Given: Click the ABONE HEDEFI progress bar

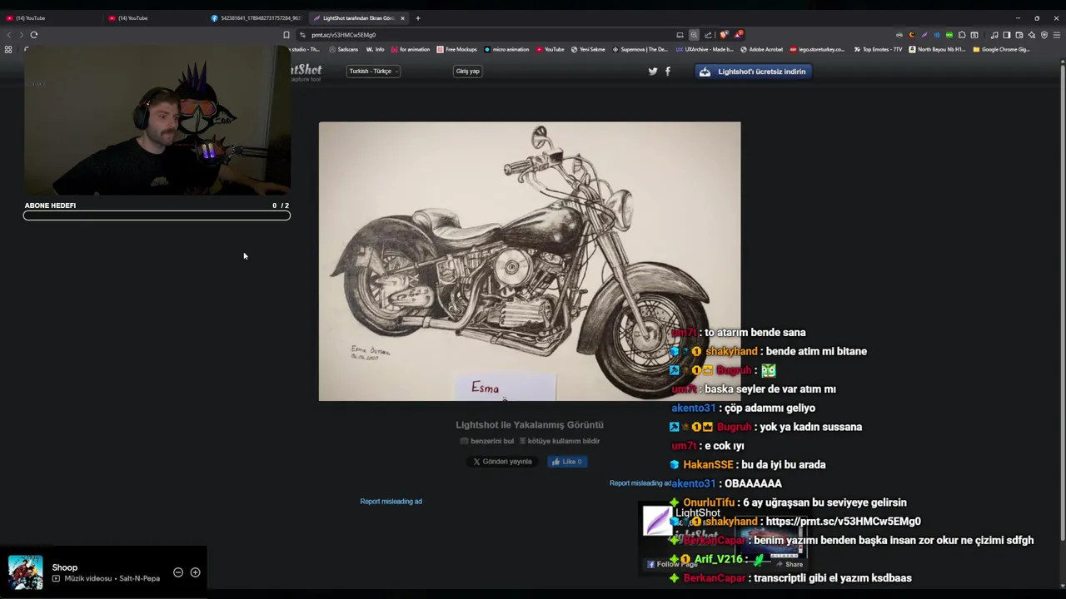Looking at the screenshot, I should tap(157, 215).
